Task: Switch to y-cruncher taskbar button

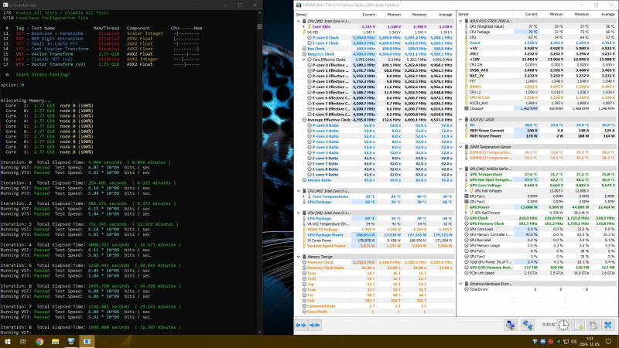Action: click(x=71, y=342)
